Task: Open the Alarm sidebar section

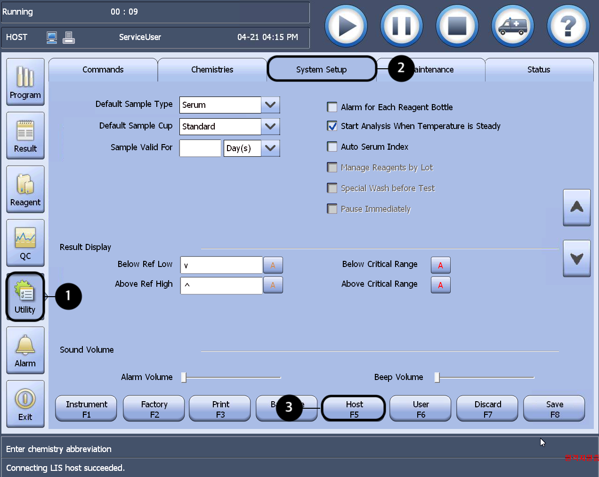Action: pos(25,350)
